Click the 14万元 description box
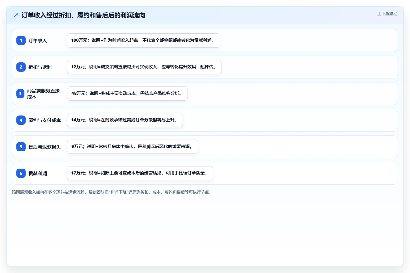 click(x=125, y=120)
